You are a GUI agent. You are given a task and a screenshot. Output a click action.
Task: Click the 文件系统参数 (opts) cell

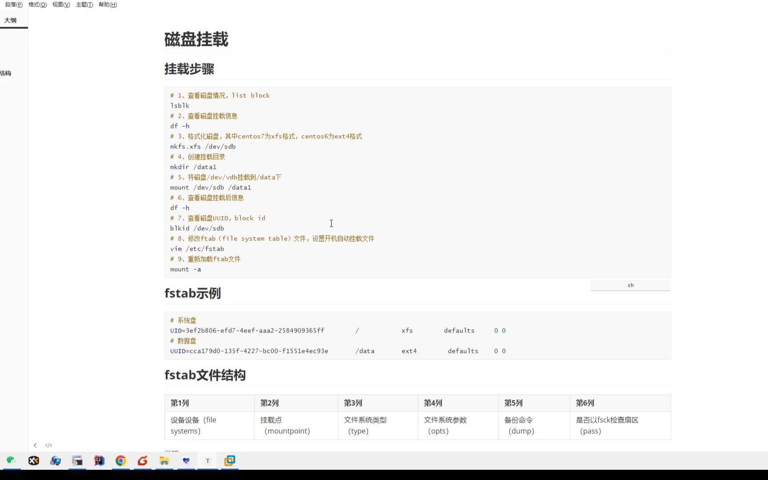(x=458, y=425)
